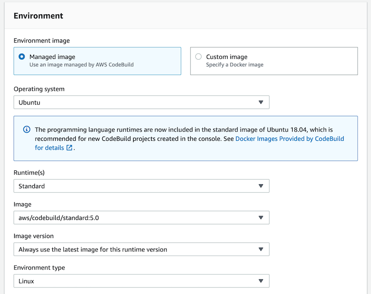Click the "Specify a Docker image" description text

pos(235,65)
